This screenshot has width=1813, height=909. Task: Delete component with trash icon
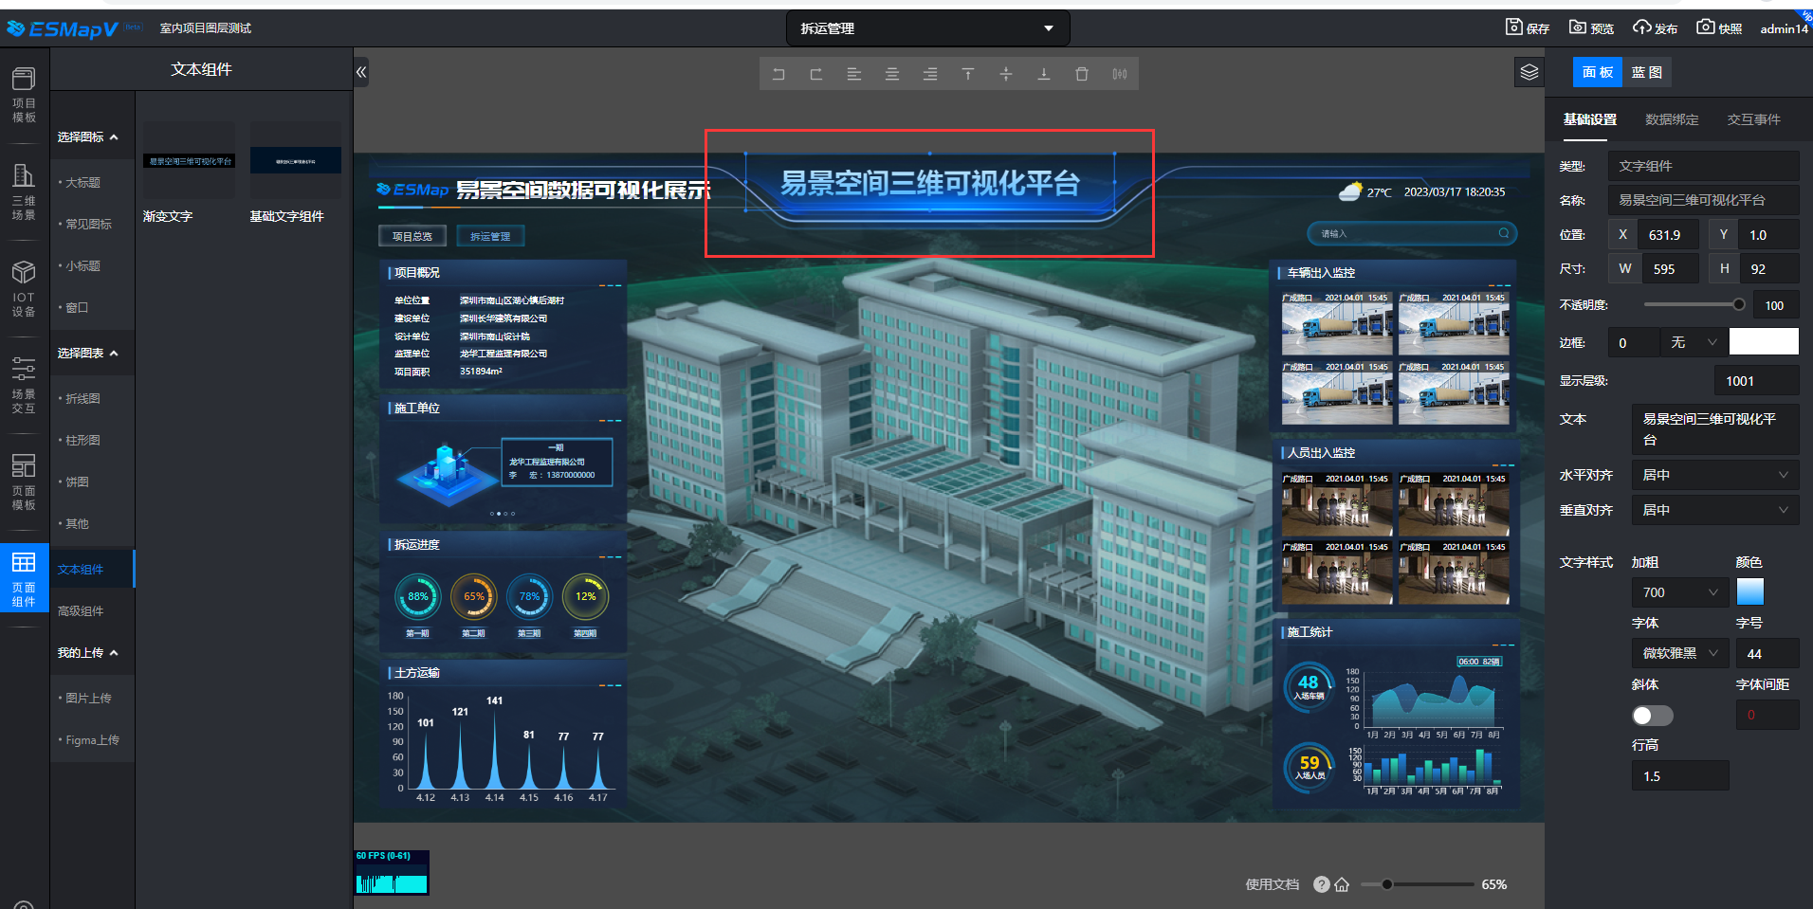(1082, 74)
